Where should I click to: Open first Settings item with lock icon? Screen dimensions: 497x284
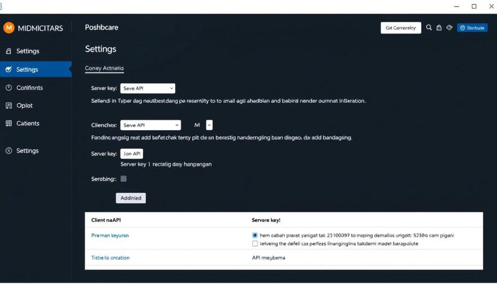[36, 51]
